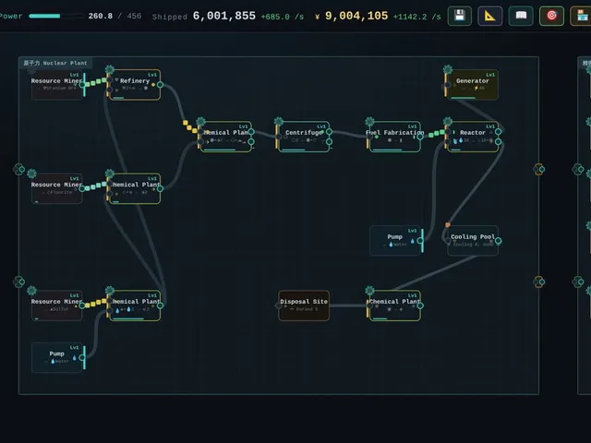
Task: Click the Power usage progress bar
Action: 56,17
